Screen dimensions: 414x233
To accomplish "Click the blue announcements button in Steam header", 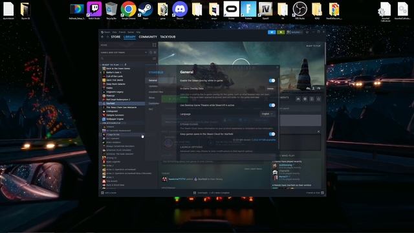I will (272, 32).
